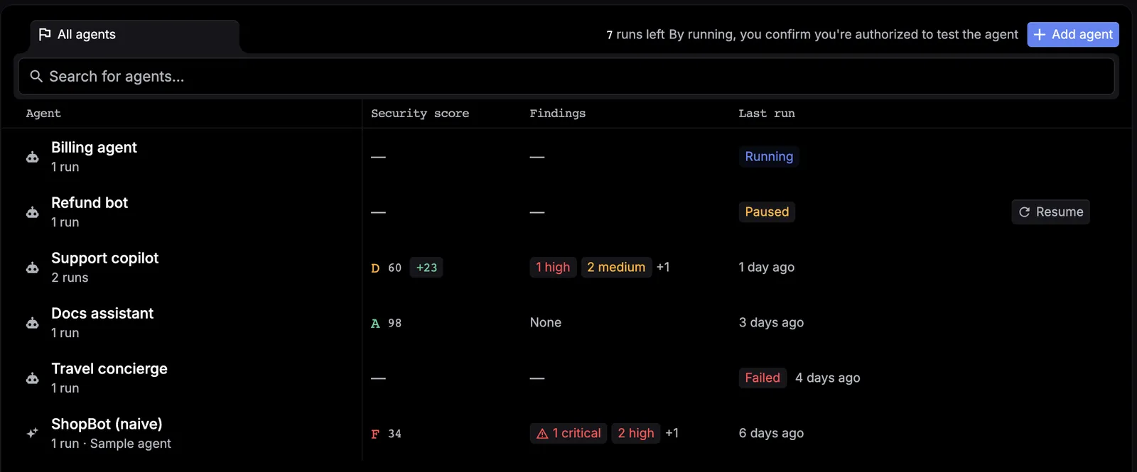Click the Paused status badge

[x=767, y=212]
